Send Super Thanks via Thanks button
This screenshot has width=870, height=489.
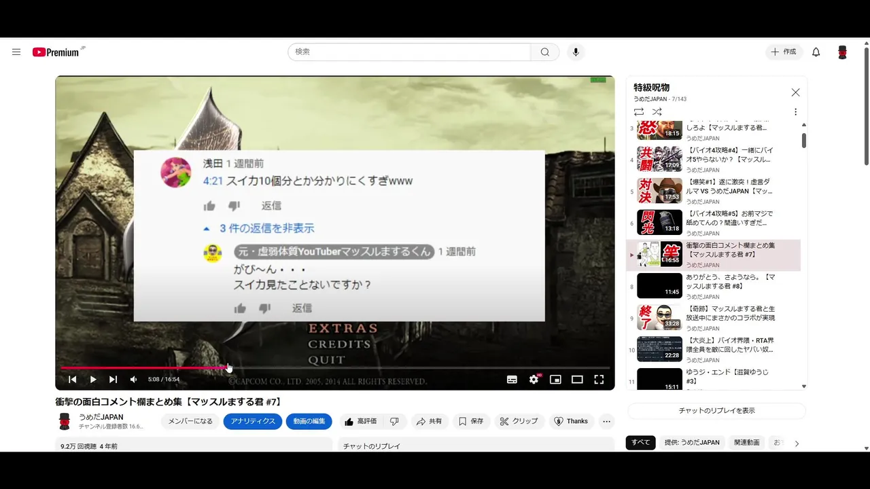[572, 421]
